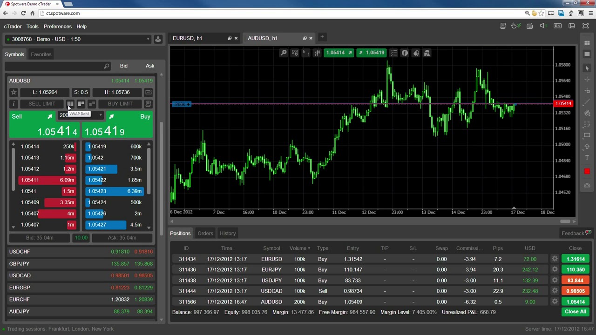Switch to the Orders tab

205,233
